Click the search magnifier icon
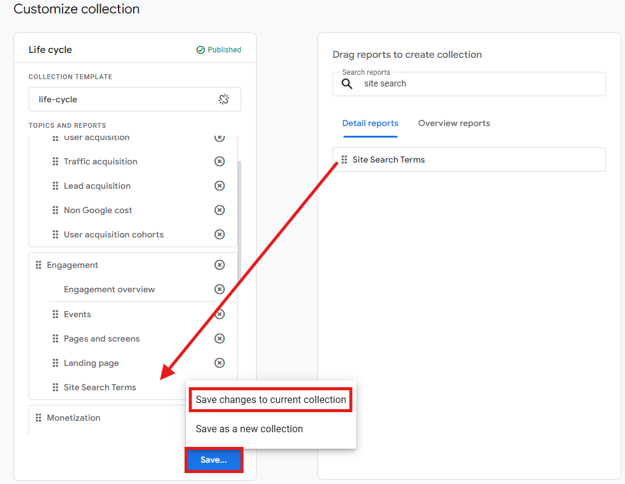Viewport: 625px width, 484px height. tap(347, 84)
